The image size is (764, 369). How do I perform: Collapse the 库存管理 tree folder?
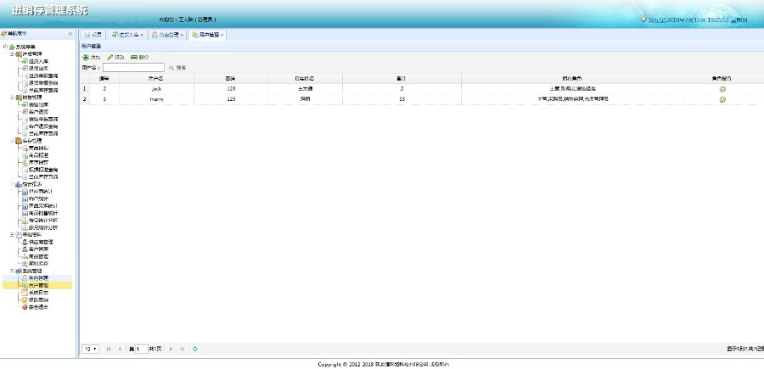click(x=12, y=141)
